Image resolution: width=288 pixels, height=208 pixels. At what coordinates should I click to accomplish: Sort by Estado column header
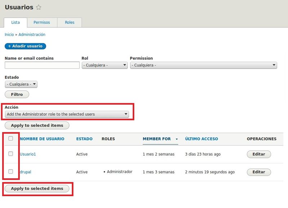(x=84, y=139)
